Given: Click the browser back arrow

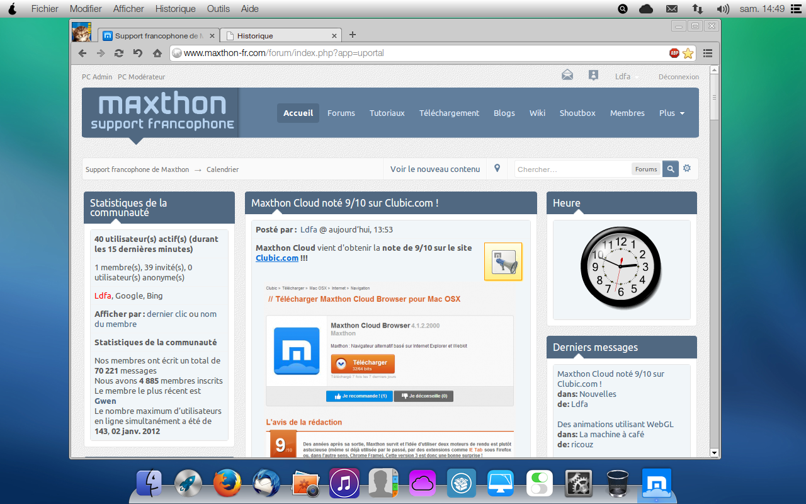Looking at the screenshot, I should point(82,54).
